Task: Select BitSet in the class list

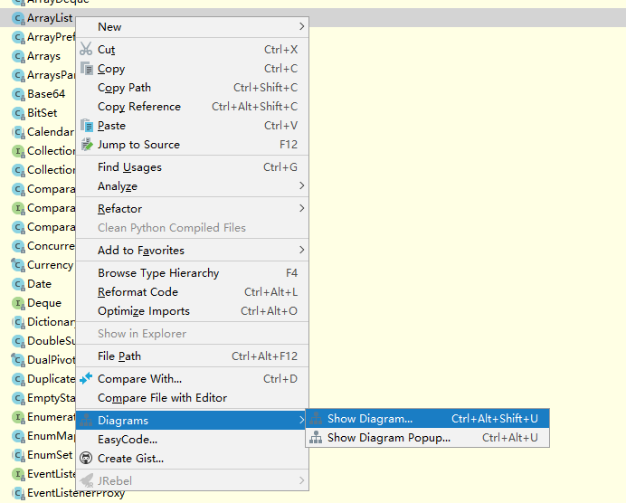Action: point(42,113)
